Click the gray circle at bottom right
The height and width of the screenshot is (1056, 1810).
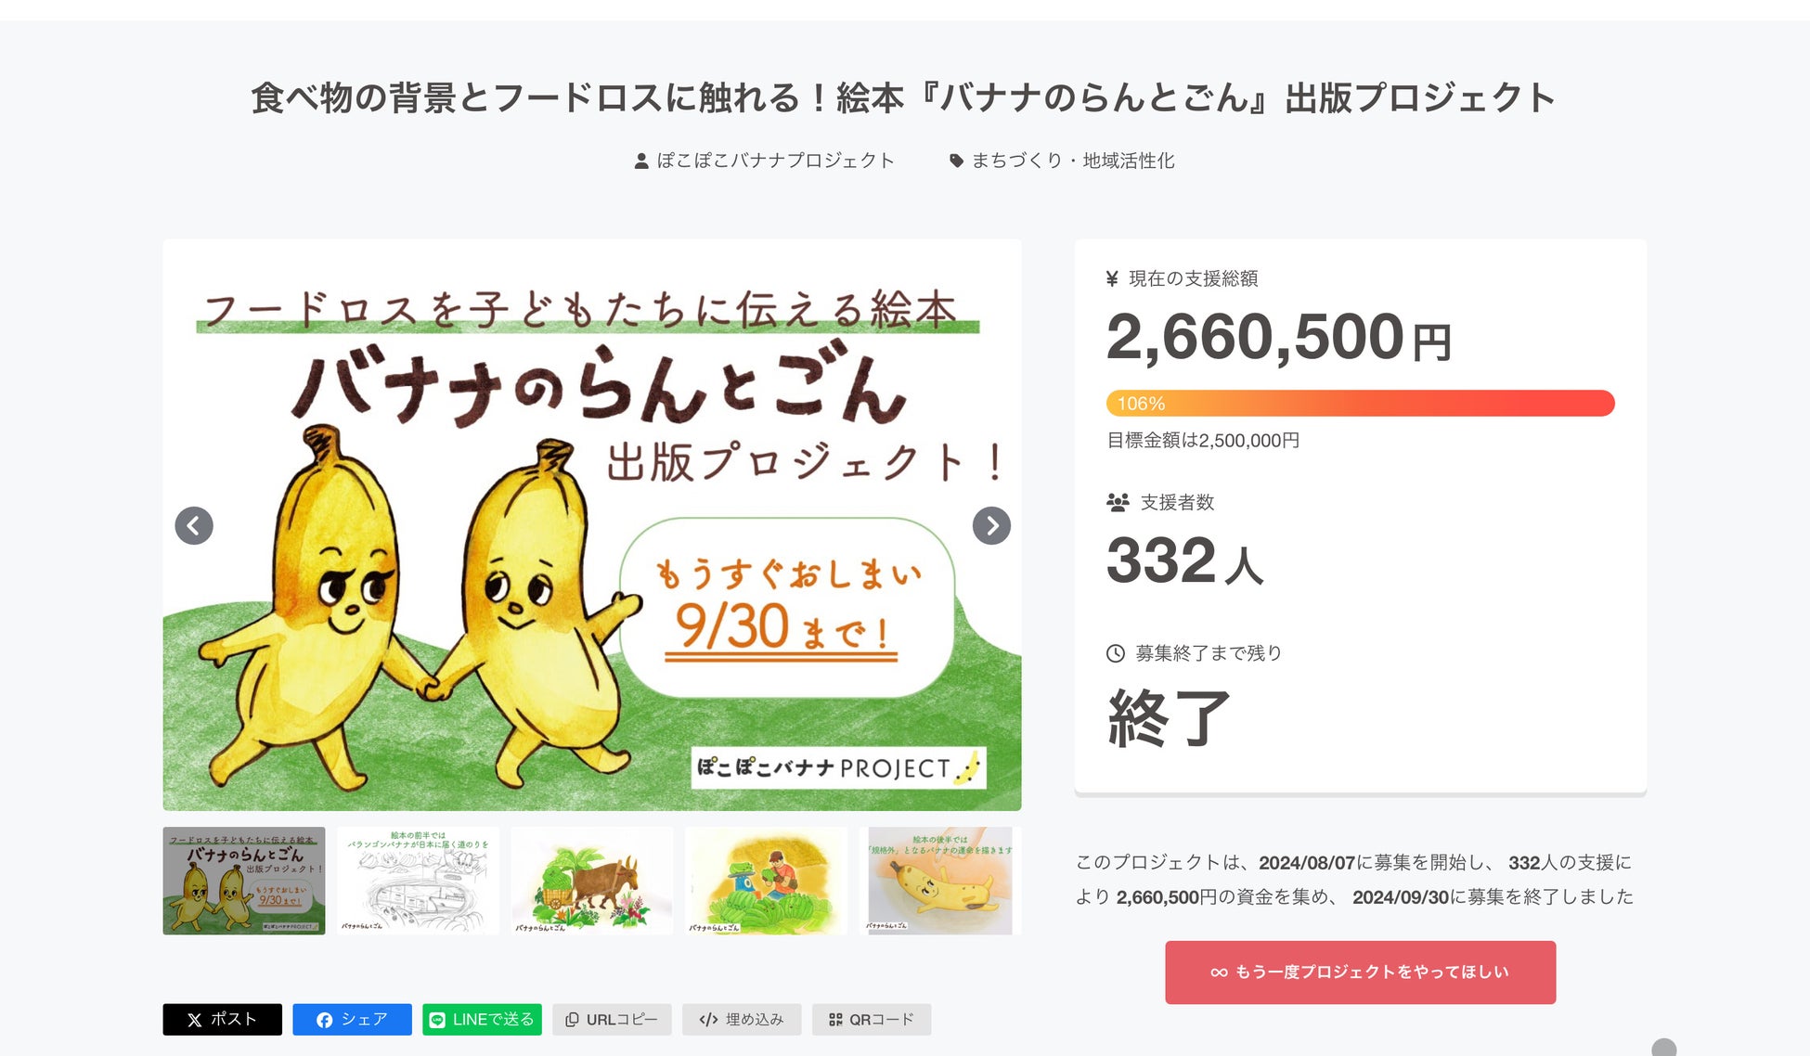pos(1663,1049)
